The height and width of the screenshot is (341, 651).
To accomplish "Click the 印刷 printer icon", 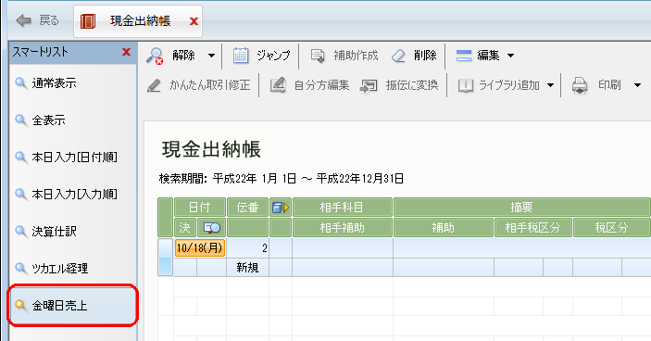I will (580, 85).
